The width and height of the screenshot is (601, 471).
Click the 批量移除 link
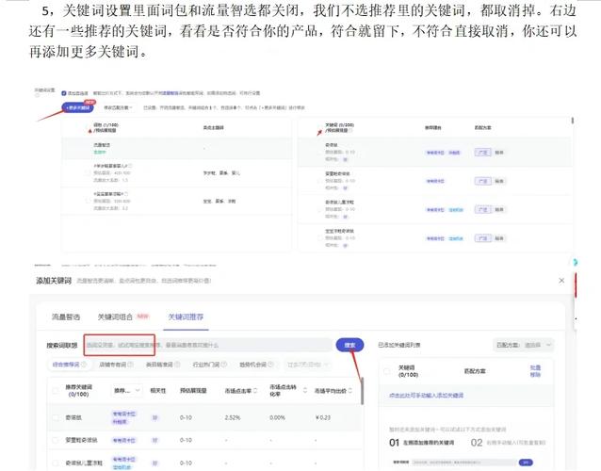point(535,371)
